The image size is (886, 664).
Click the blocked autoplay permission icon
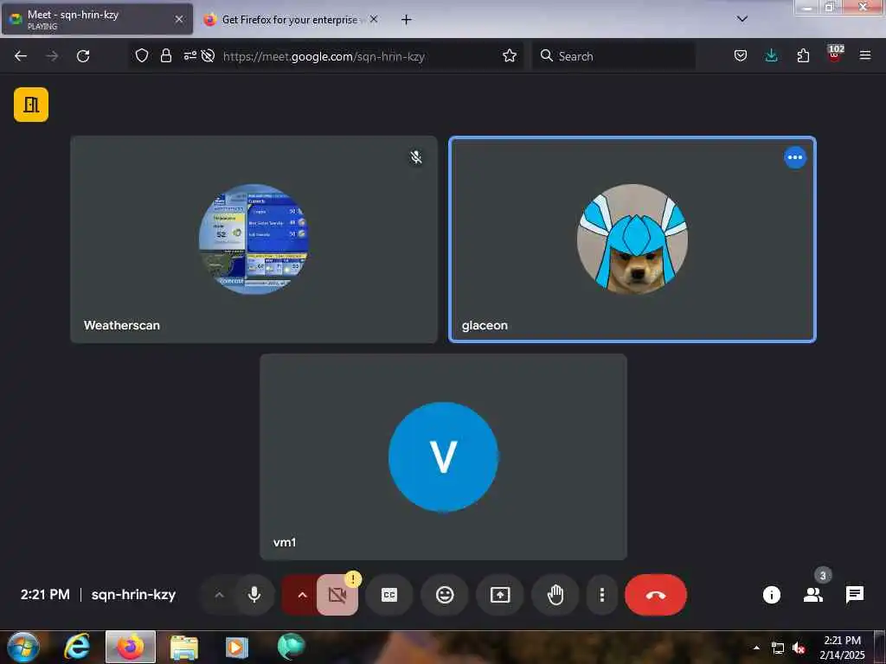[208, 55]
